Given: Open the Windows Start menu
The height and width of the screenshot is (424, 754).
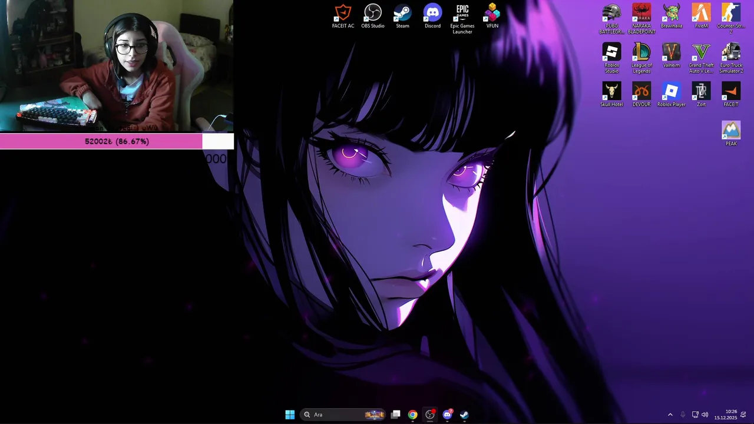Looking at the screenshot, I should [290, 415].
